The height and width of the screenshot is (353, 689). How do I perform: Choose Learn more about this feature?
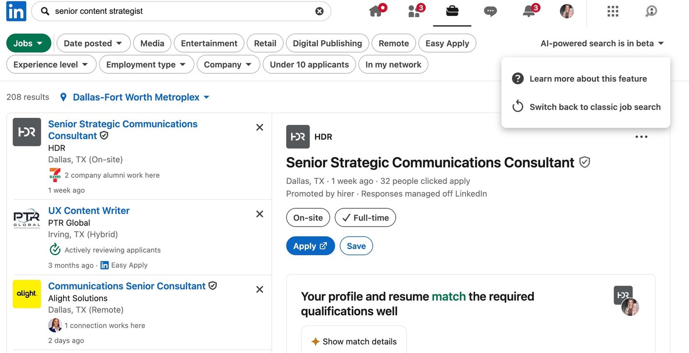coord(588,79)
